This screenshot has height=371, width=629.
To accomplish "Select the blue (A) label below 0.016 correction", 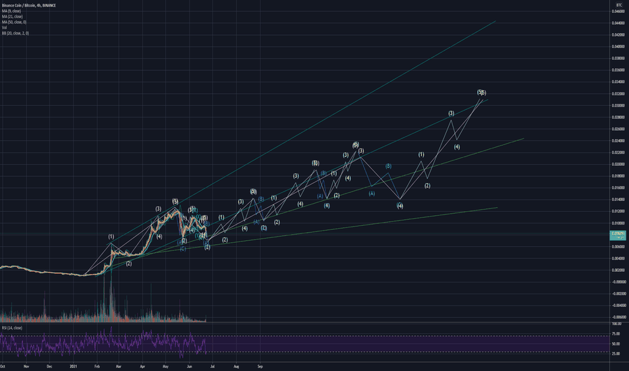I will click(x=372, y=194).
